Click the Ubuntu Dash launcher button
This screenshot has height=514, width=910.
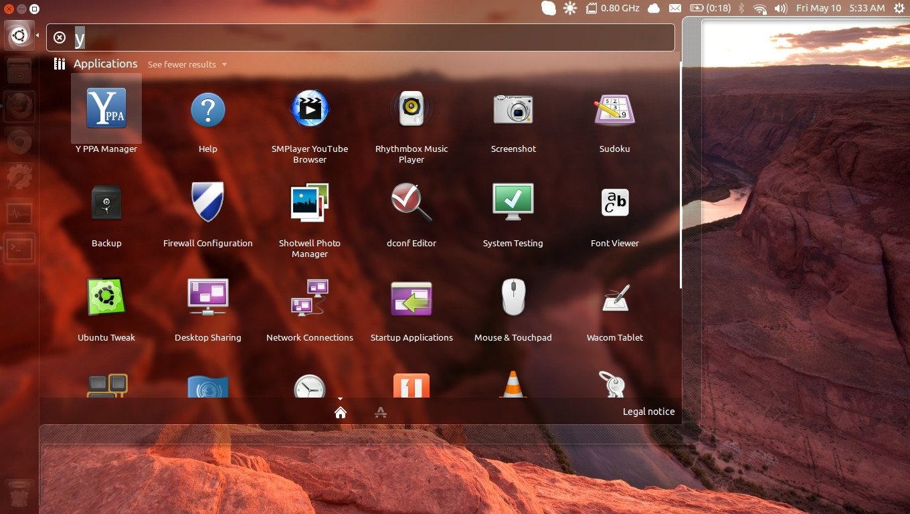19,35
